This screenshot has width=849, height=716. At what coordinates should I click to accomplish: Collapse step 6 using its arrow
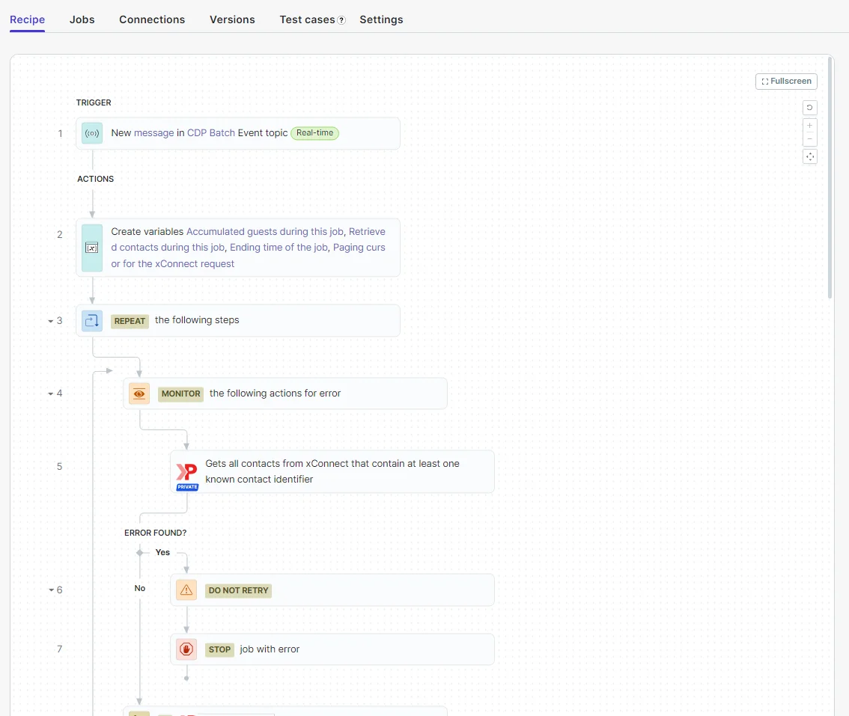click(52, 590)
